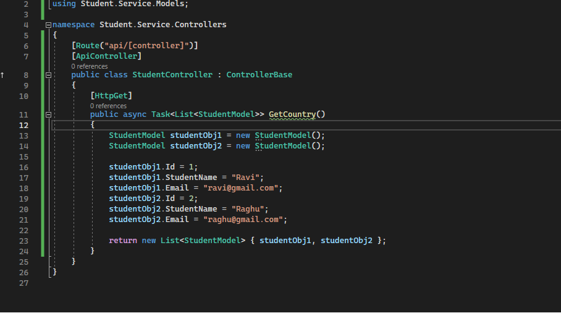The width and height of the screenshot is (561, 313).
Task: Open '0 references' CodeLens above GetCountry method
Action: tap(108, 106)
